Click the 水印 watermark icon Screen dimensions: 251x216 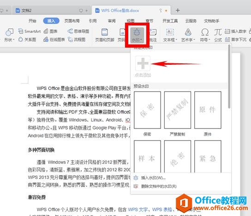(x=137, y=32)
